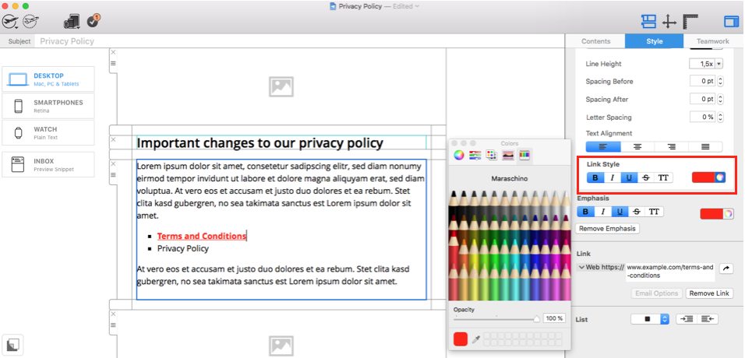This screenshot has width=745, height=358.
Task: Toggle underline in Link Style
Action: [x=629, y=177]
